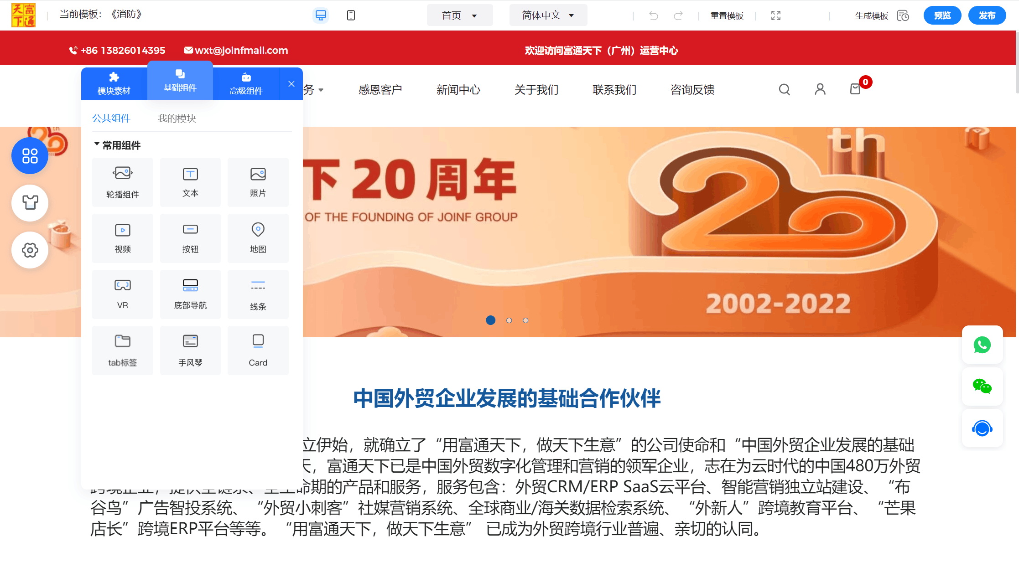Click the 天富 logo icon
1019x562 pixels.
click(x=23, y=15)
